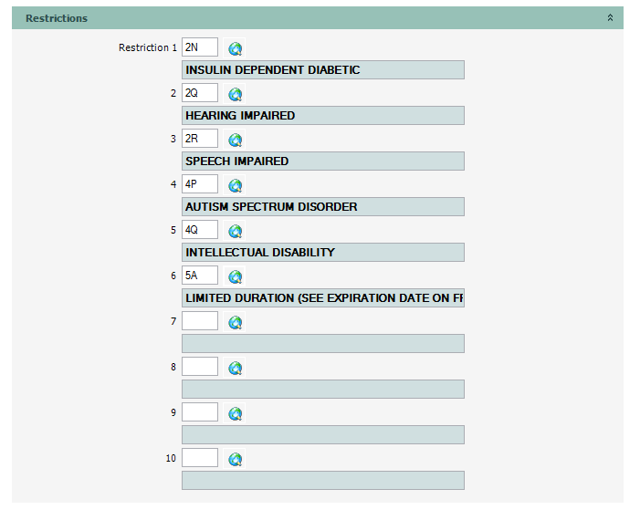The height and width of the screenshot is (510, 640).
Task: Click Restriction 1 code field containing 2N
Action: (200, 47)
